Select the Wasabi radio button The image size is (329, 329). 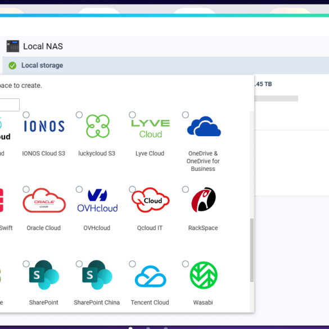(185, 264)
